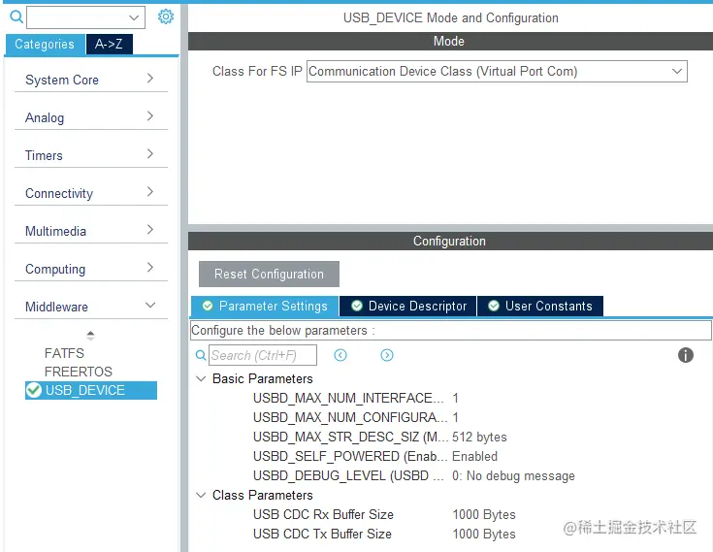
Task: Select FATFS middleware item
Action: (64, 353)
